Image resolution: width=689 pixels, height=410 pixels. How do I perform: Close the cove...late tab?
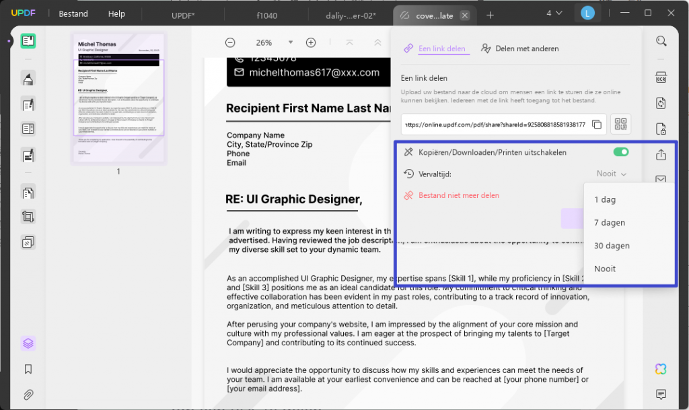(464, 15)
